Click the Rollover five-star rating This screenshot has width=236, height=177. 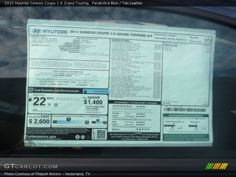pos(143,129)
